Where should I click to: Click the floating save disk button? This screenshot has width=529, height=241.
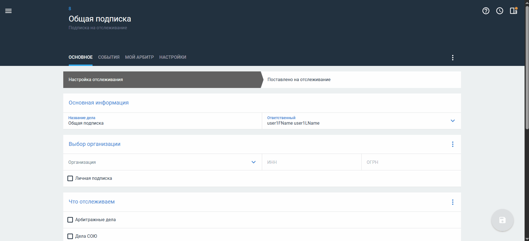pyautogui.click(x=502, y=220)
